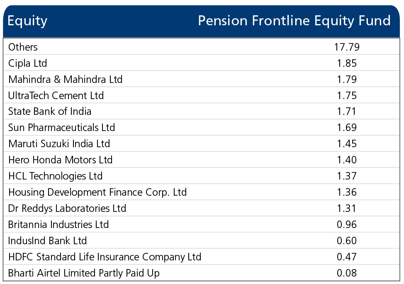Click the Pension Frontline Equity Fund header

click(x=294, y=21)
